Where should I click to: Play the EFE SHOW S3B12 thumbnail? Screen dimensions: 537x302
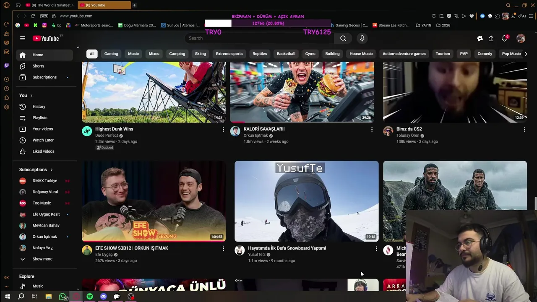(154, 201)
